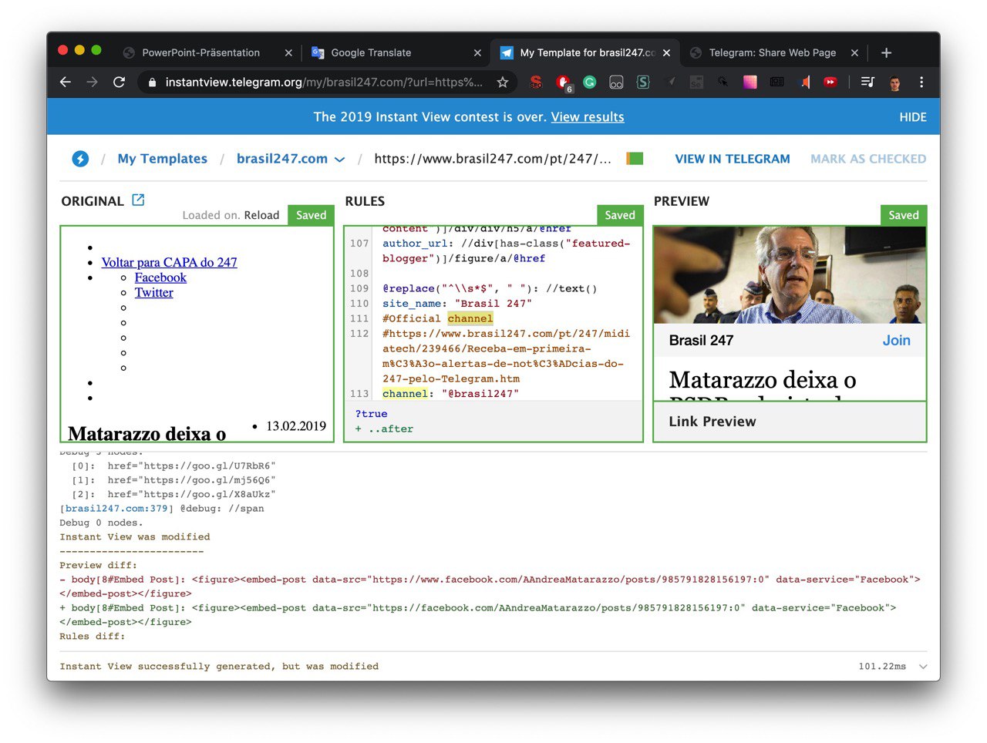Screen dimensions: 987x743
Task: Click the ?true line in rules editor
Action: pyautogui.click(x=371, y=414)
